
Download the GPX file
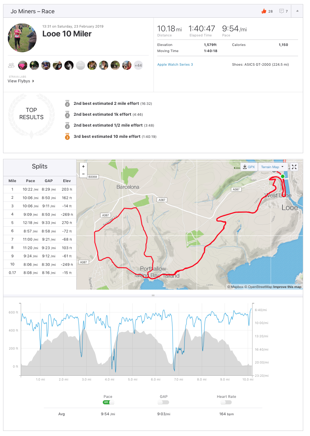point(249,167)
